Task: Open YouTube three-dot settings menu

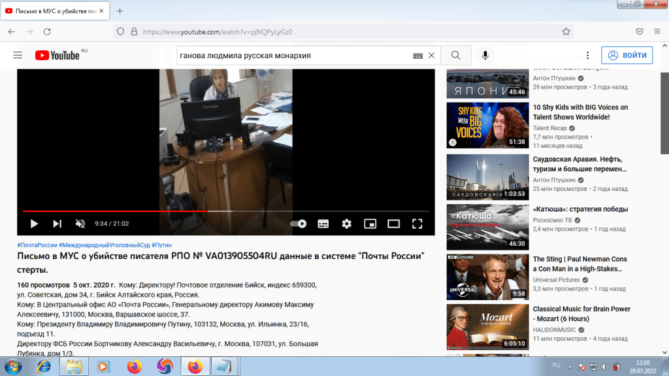Action: [x=587, y=56]
